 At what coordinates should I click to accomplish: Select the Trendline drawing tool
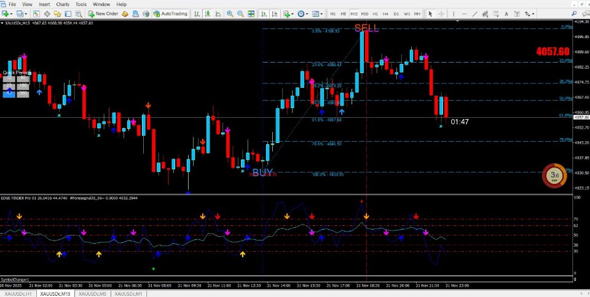coord(475,14)
